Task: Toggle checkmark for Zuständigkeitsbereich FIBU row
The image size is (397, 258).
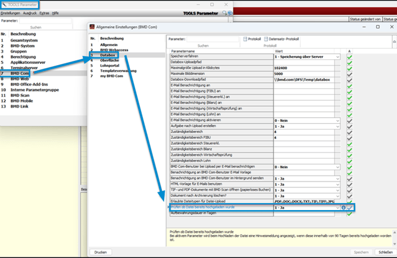Action: 350,138
